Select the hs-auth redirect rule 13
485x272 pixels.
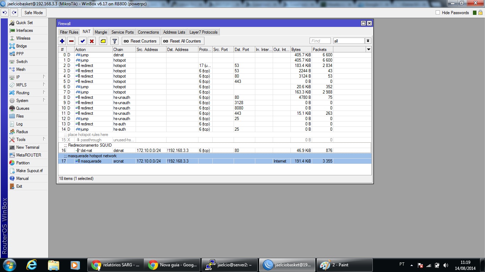click(215, 124)
